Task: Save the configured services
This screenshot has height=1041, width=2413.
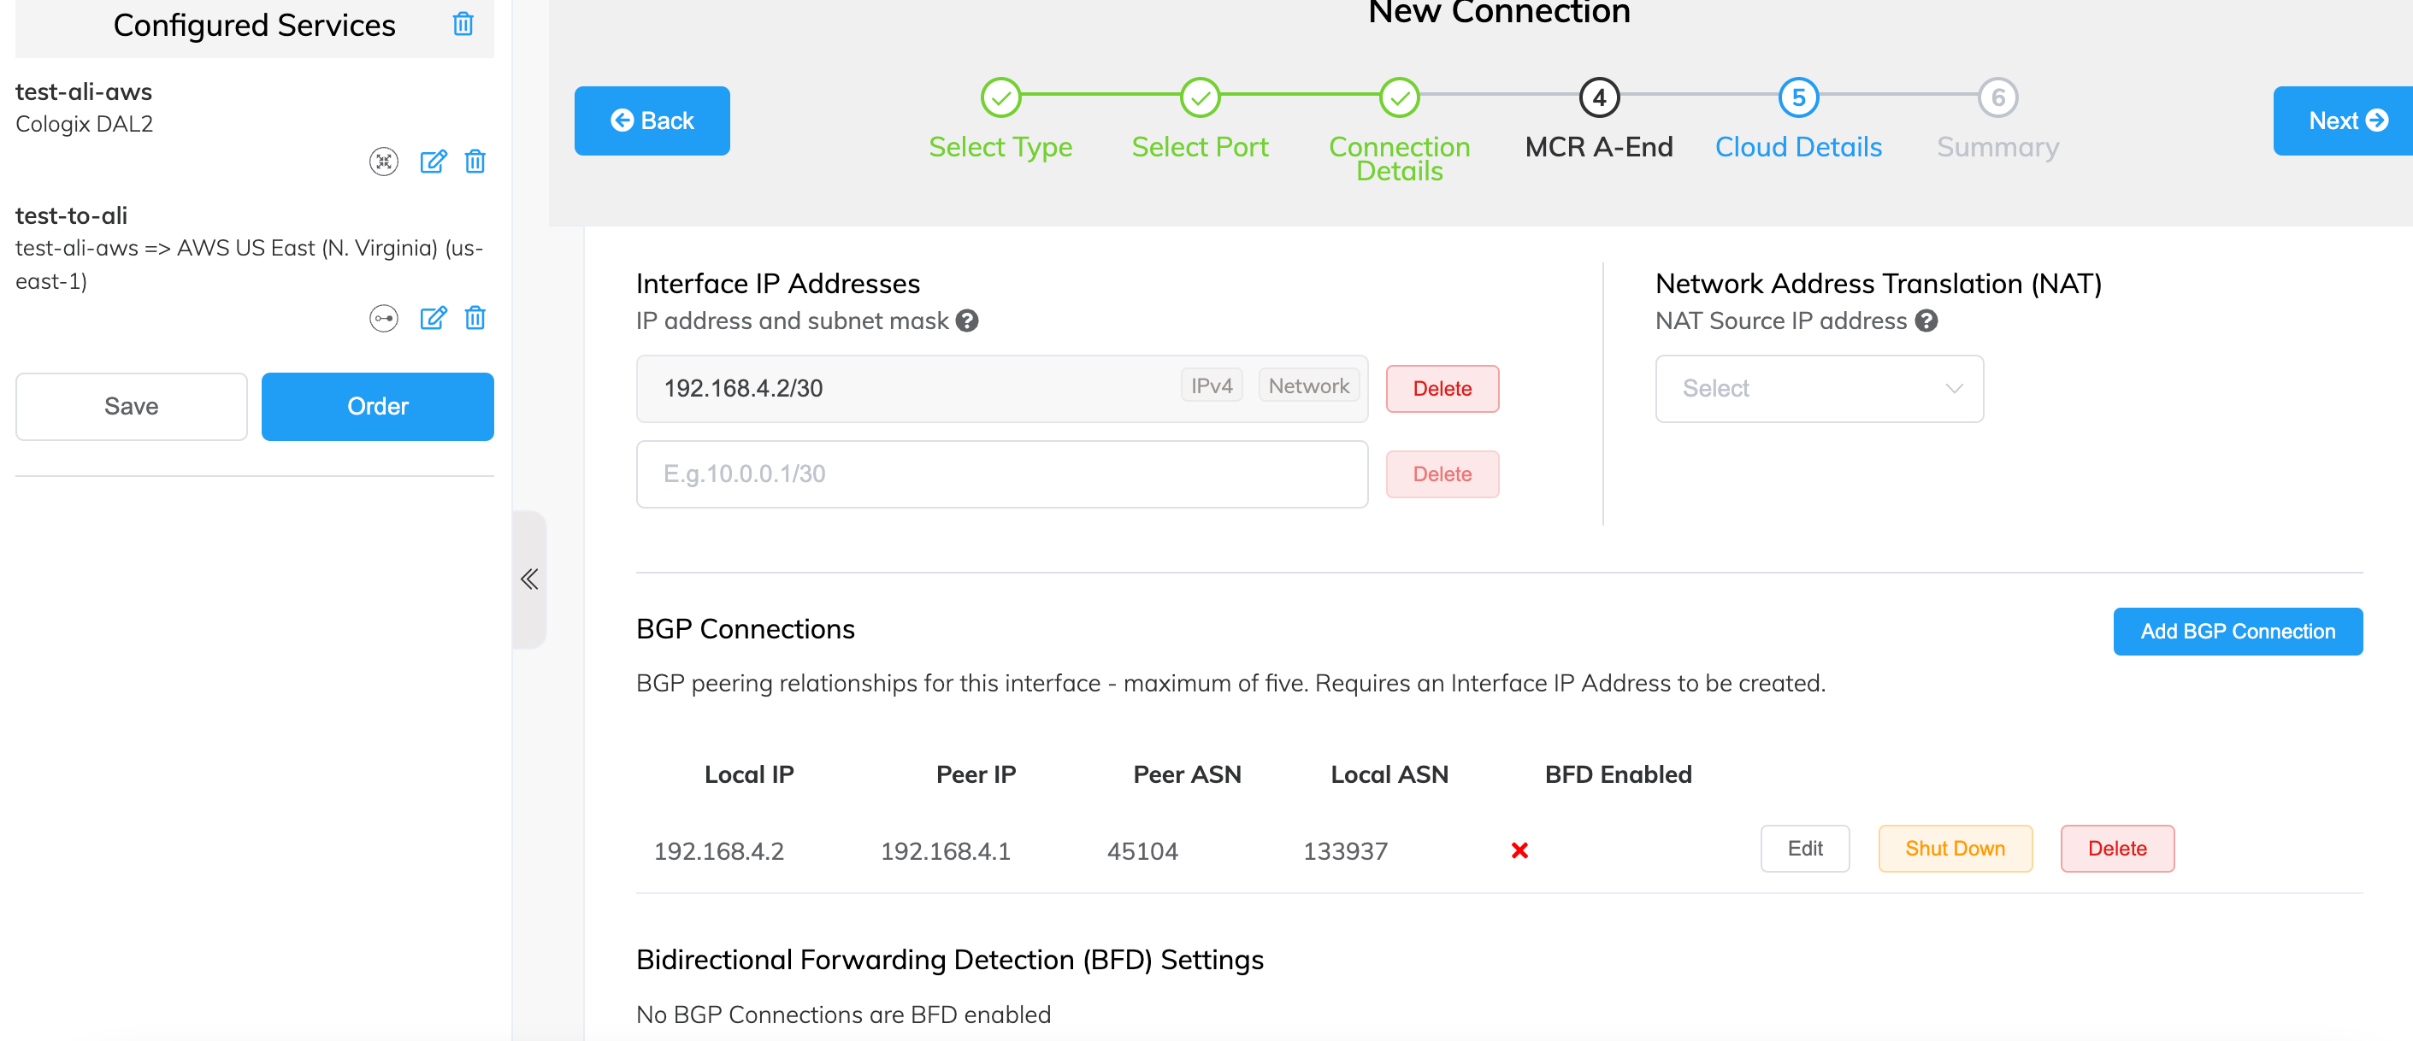Action: coord(131,406)
